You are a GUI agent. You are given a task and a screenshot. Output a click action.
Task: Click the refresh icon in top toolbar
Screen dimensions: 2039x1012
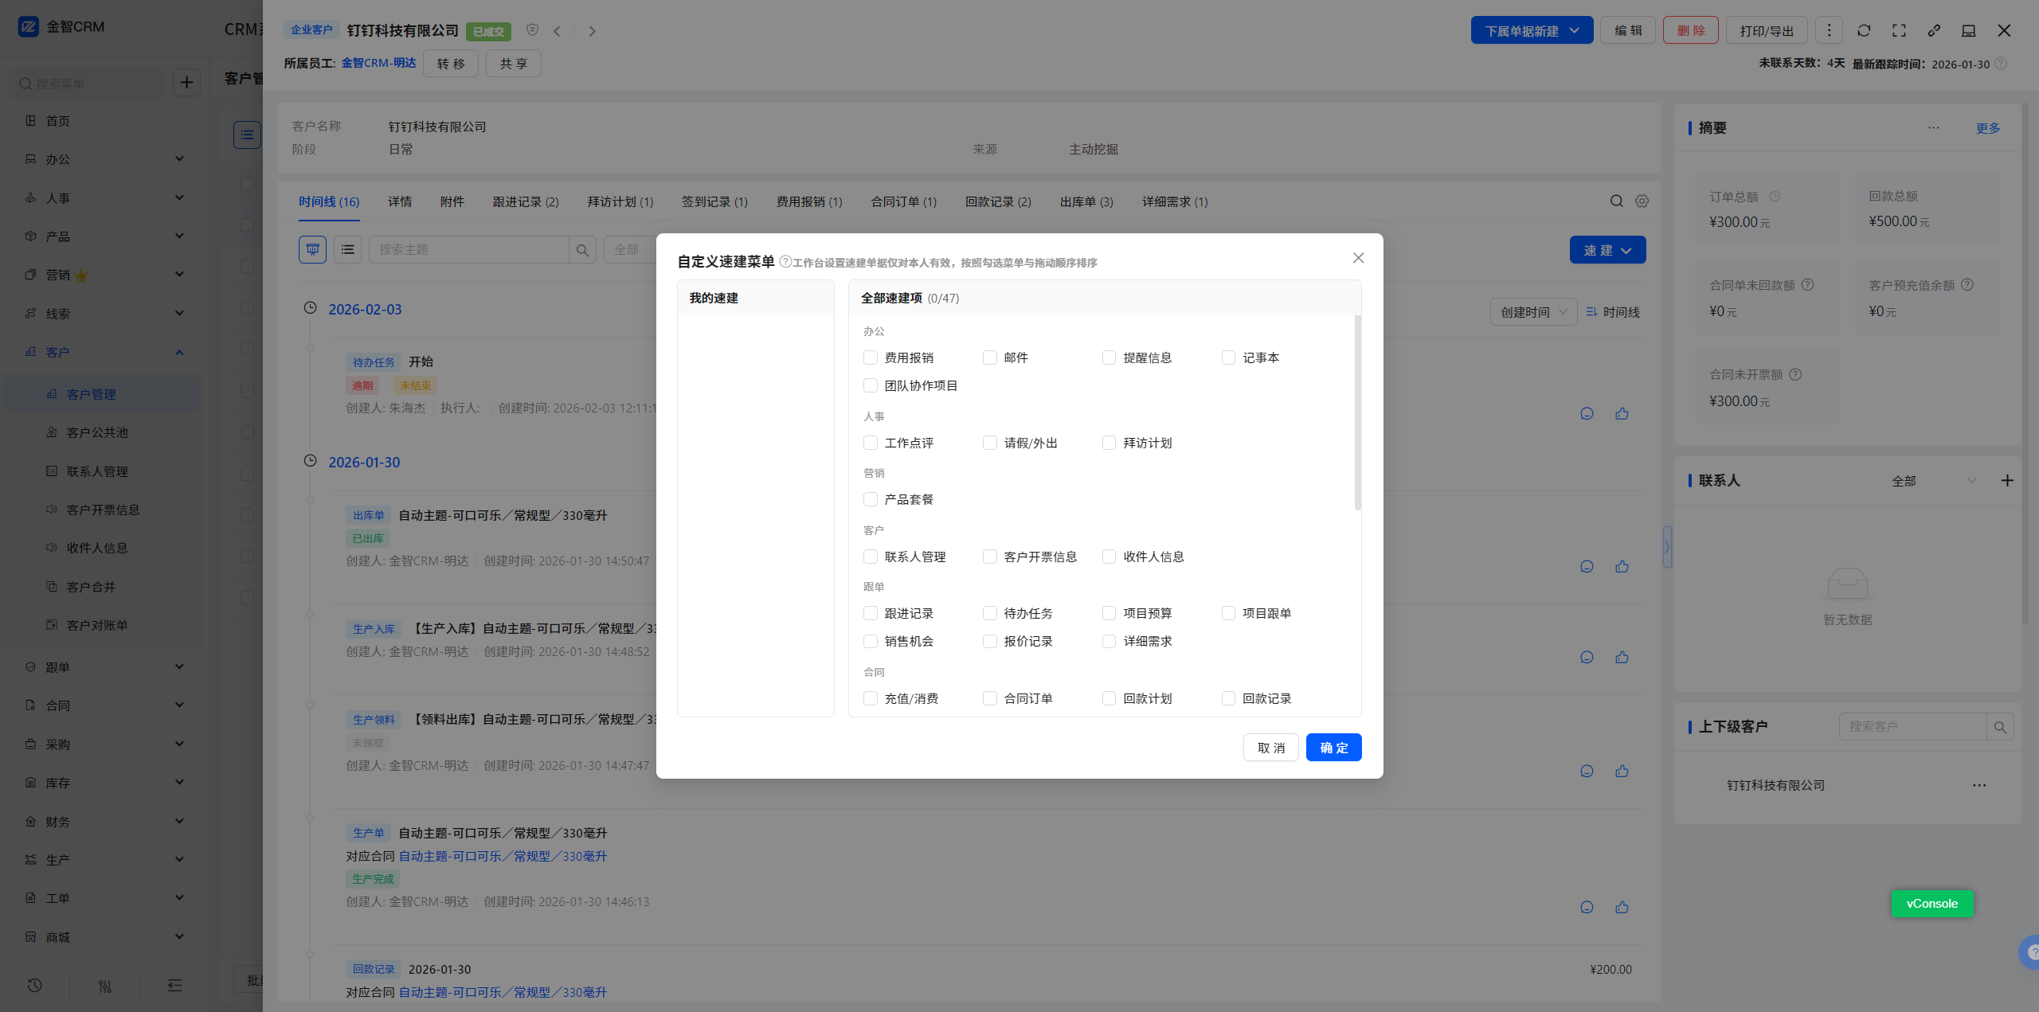coord(1864,30)
